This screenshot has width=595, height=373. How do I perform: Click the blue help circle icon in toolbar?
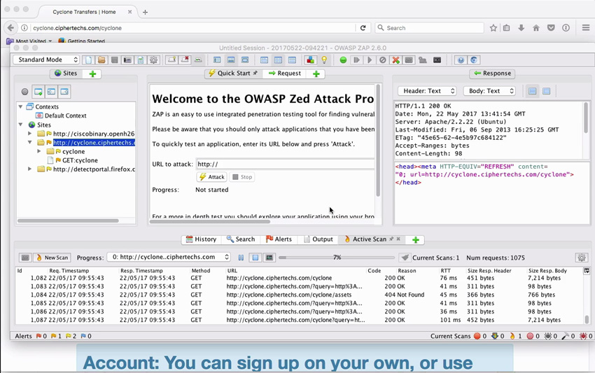[461, 60]
